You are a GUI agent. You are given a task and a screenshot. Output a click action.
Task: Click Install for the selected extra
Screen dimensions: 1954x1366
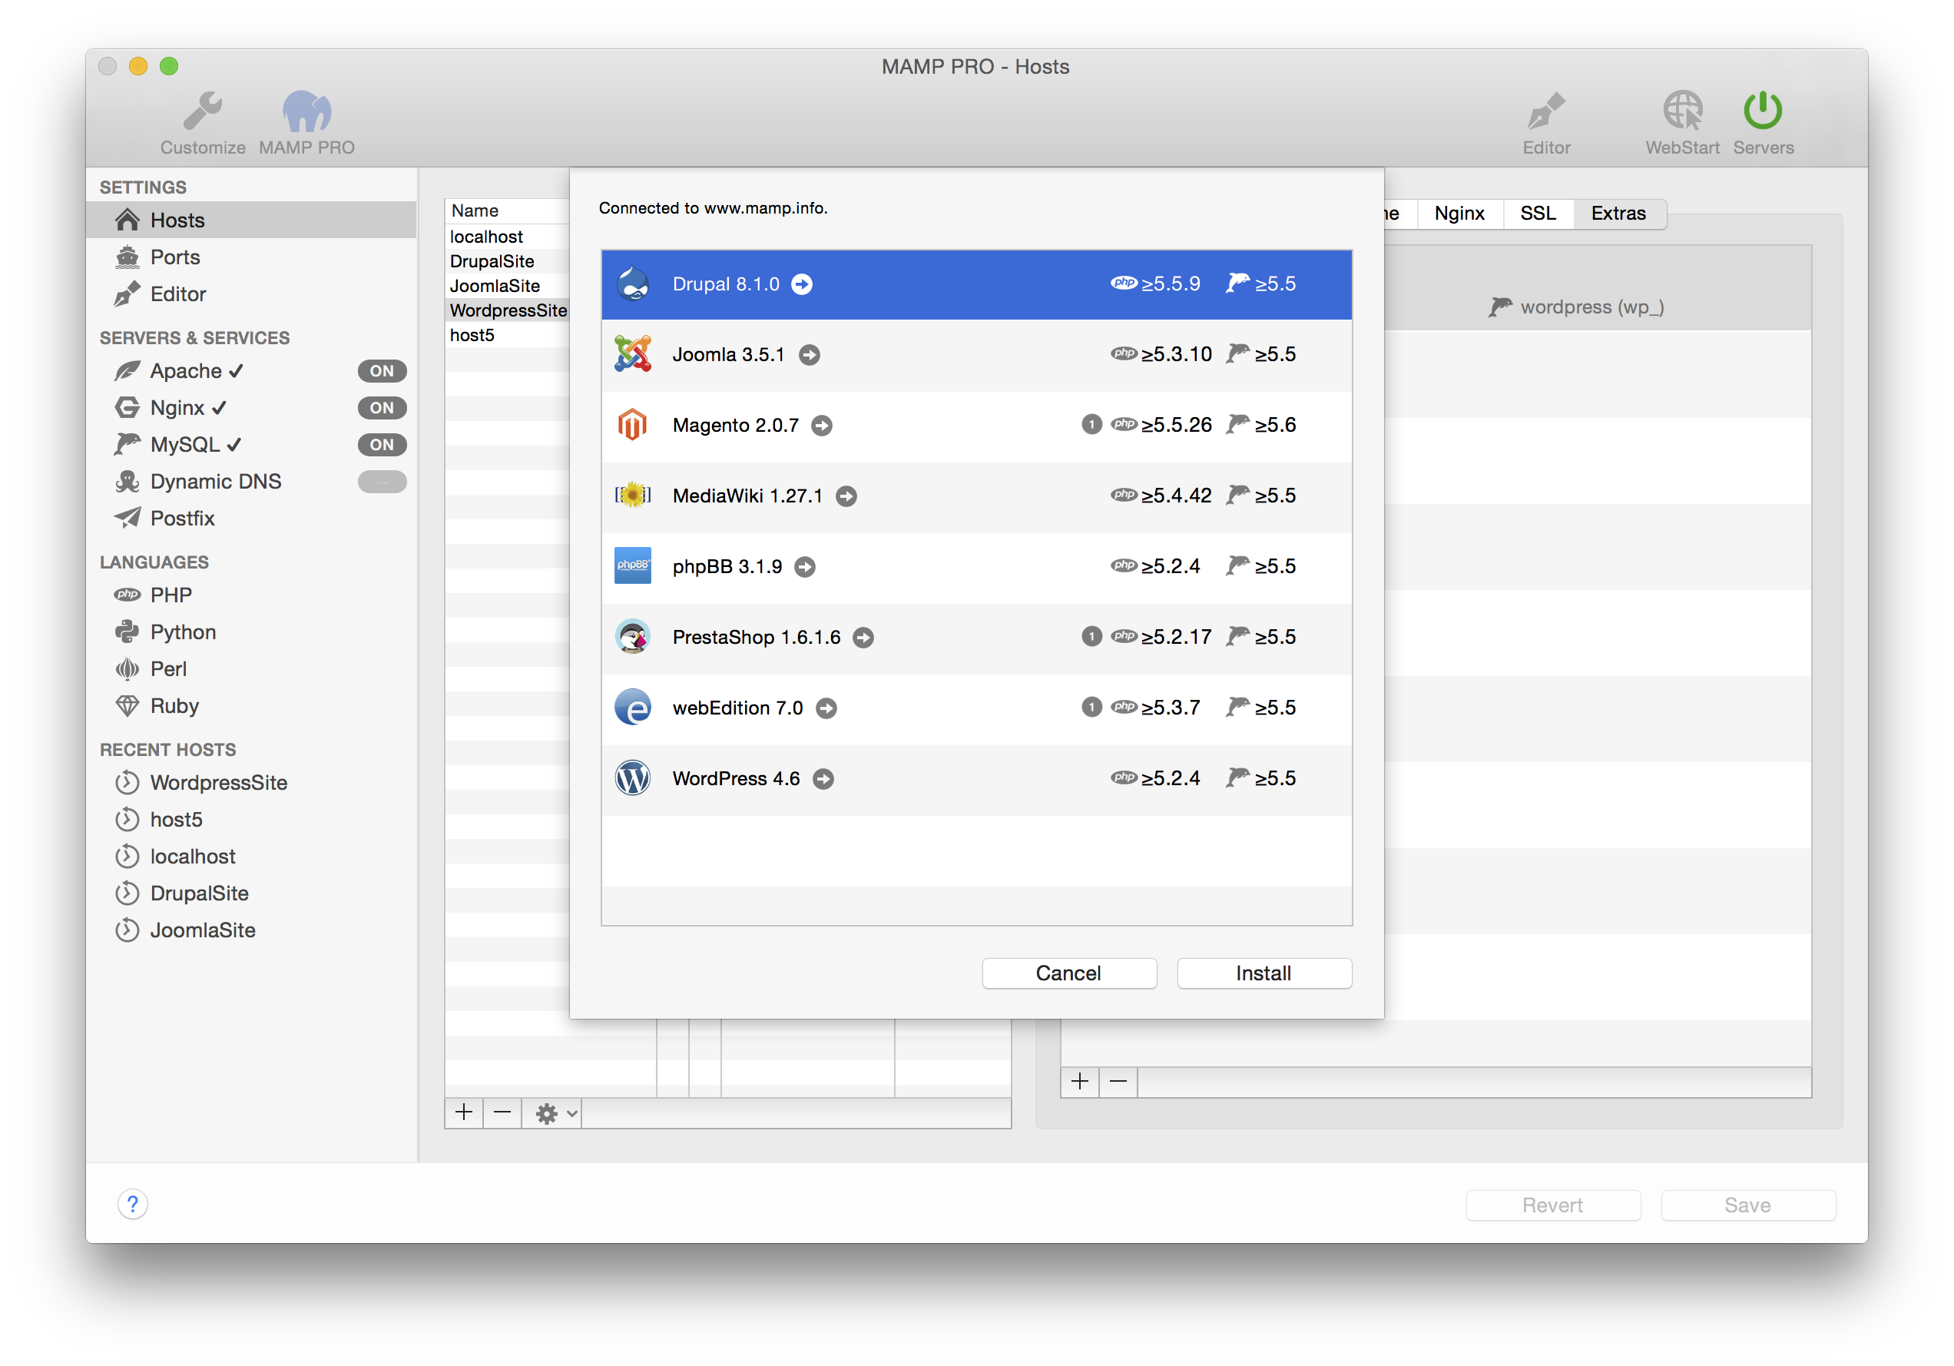[1263, 973]
